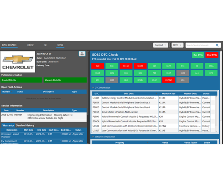Select DTC row P16E9
The height and width of the screenshot is (186, 223).
pyautogui.click(x=153, y=103)
